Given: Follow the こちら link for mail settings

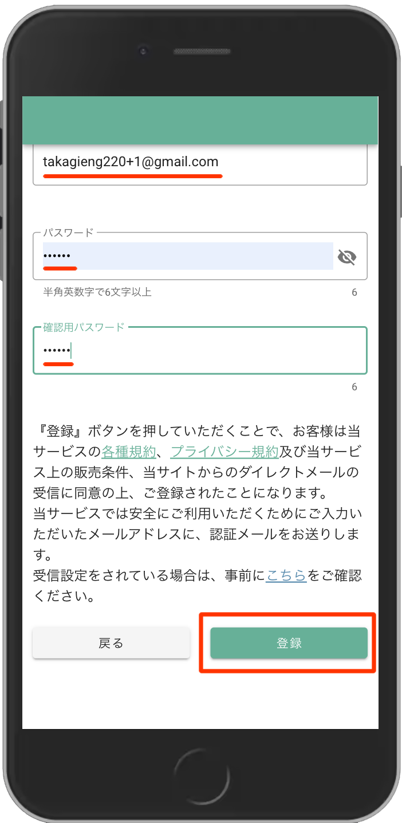Looking at the screenshot, I should click(x=286, y=575).
